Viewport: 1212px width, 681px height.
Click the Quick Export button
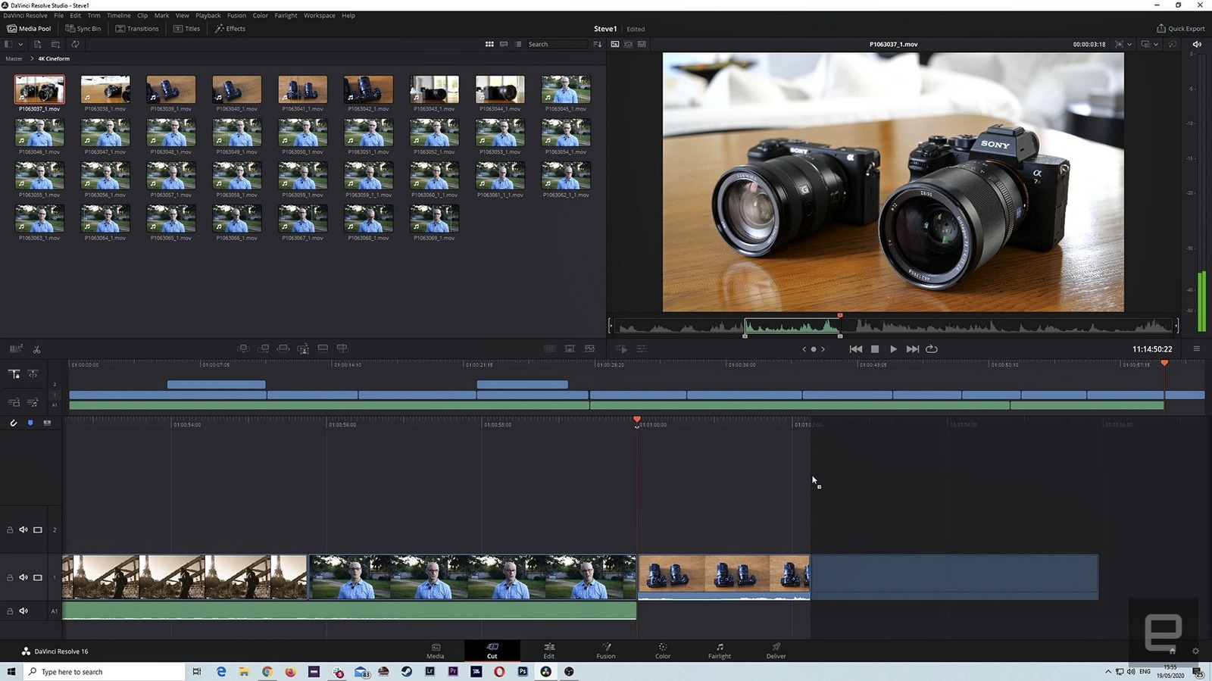(1180, 29)
